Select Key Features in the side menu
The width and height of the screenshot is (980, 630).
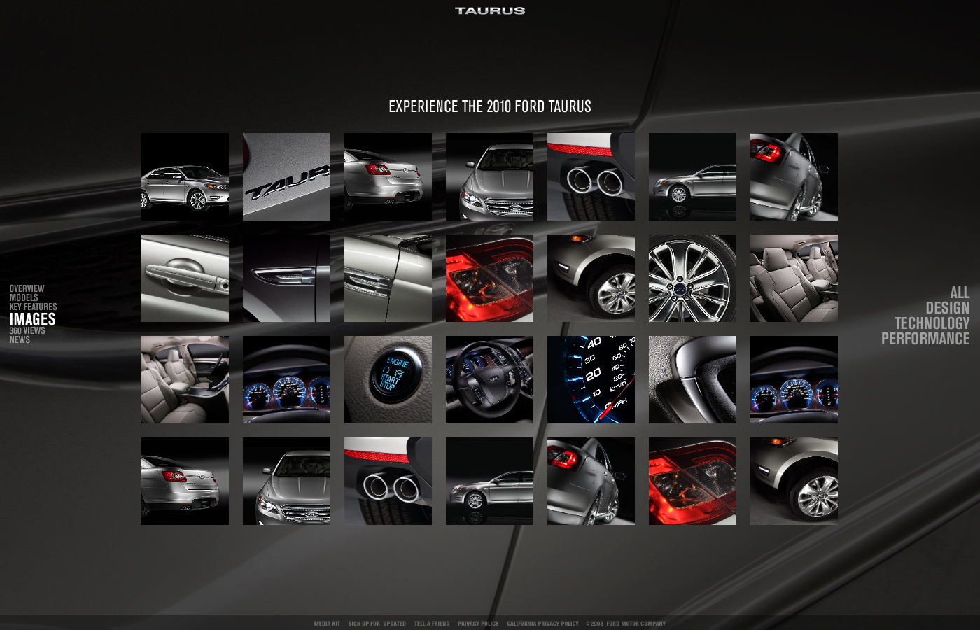coord(33,307)
